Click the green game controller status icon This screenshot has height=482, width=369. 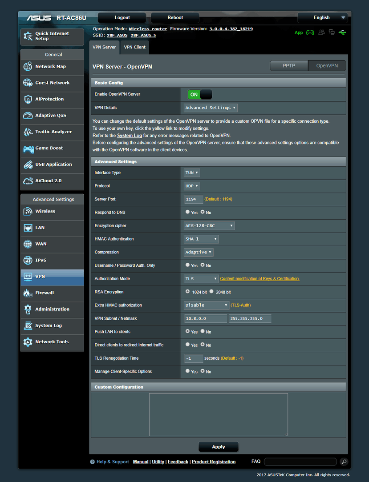310,32
